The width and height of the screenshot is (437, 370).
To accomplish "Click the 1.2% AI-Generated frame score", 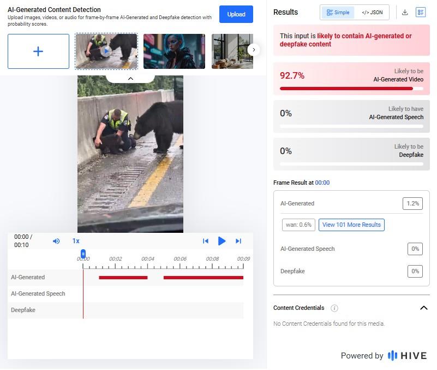I will tap(412, 203).
